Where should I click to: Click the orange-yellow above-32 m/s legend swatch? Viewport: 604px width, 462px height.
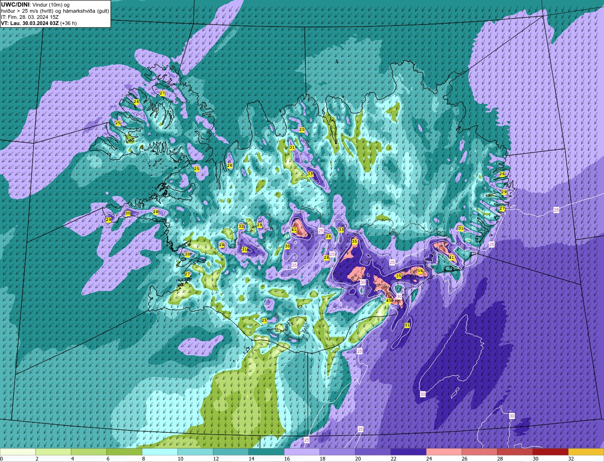pyautogui.click(x=586, y=452)
